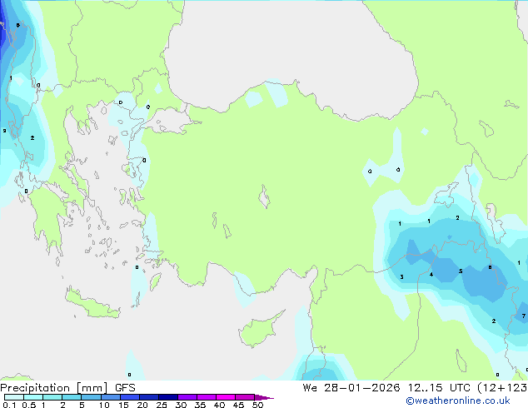Select the 2–5 mm legend color box
This screenshot has height=408, width=528.
pos(72,397)
